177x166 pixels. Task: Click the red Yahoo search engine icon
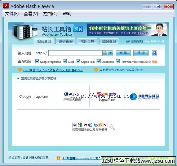tap(85, 125)
